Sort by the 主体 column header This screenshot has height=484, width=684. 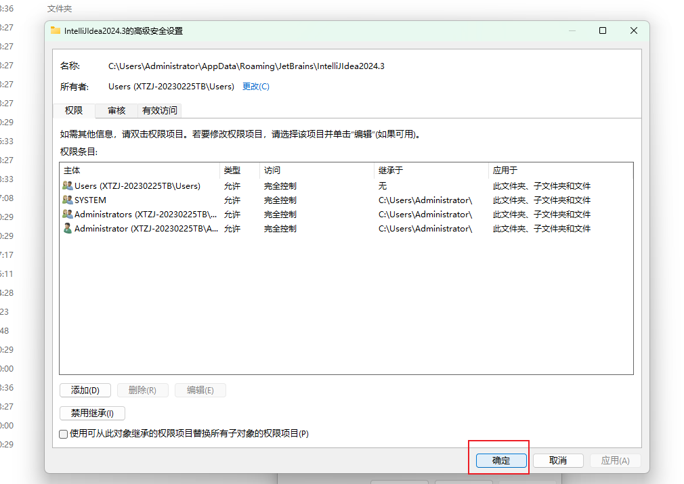pos(140,171)
